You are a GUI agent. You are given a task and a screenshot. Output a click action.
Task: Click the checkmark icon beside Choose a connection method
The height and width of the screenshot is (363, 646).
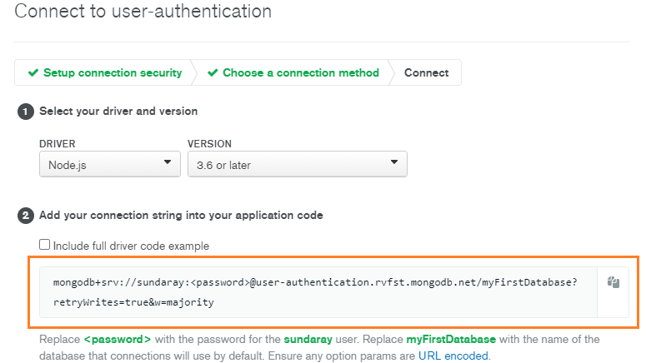(213, 73)
